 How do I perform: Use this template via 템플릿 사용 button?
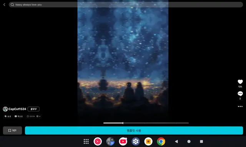pos(134,131)
